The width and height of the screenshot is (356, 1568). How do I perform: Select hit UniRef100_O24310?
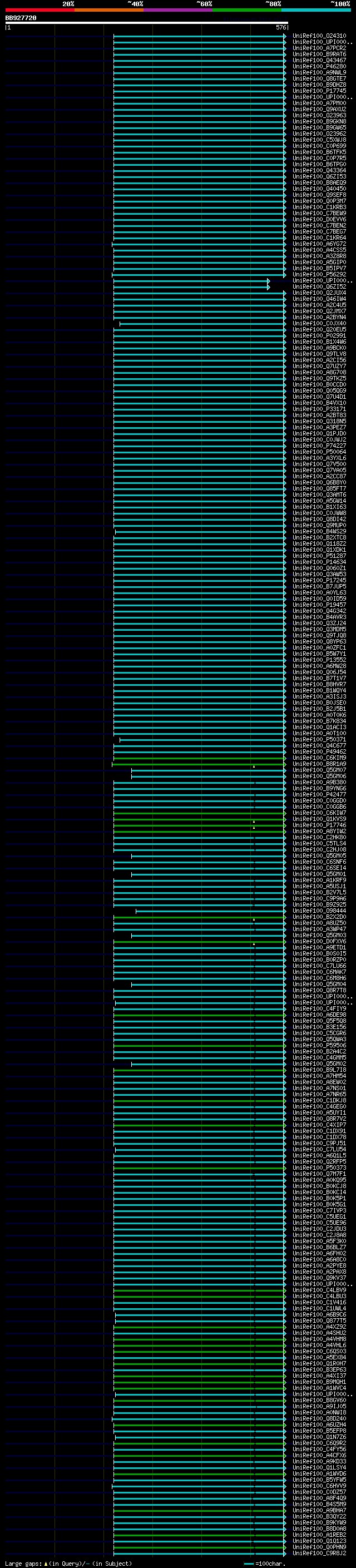(319, 36)
